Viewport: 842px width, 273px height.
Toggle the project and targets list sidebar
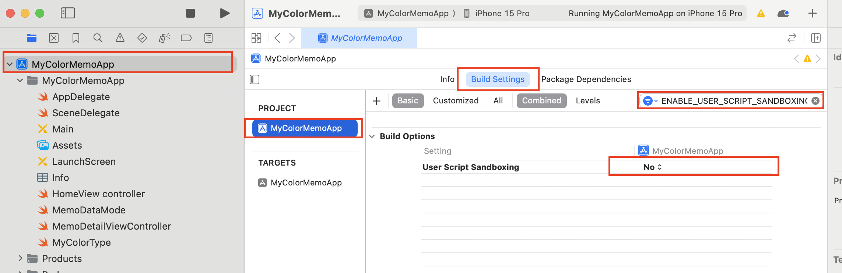click(255, 79)
